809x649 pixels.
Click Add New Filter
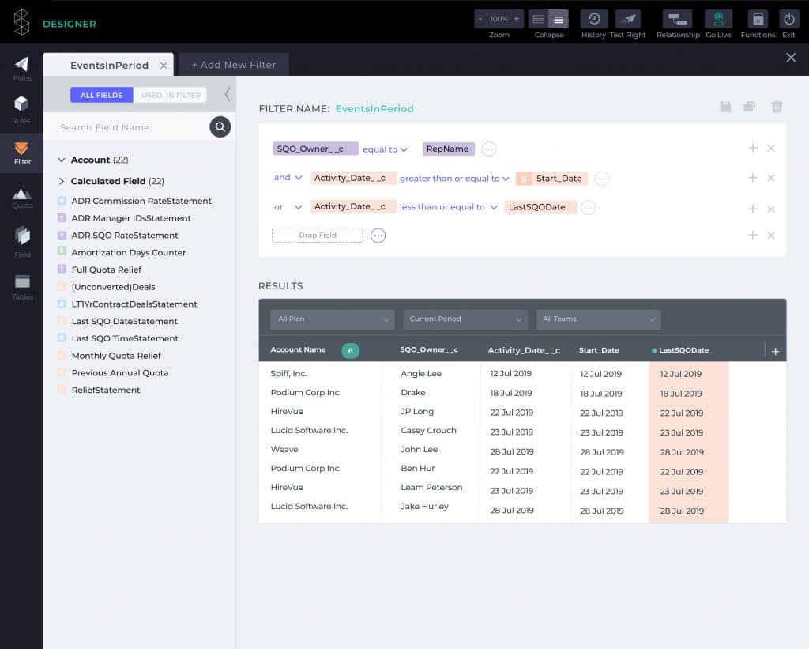click(234, 64)
